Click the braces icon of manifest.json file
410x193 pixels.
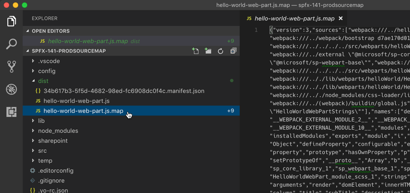pyautogui.click(x=38, y=91)
